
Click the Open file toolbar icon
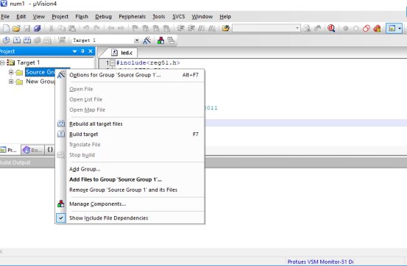point(16,28)
